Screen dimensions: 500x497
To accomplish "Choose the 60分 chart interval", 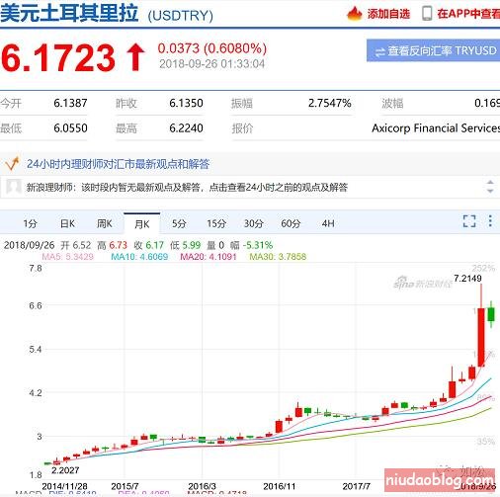I will (291, 224).
